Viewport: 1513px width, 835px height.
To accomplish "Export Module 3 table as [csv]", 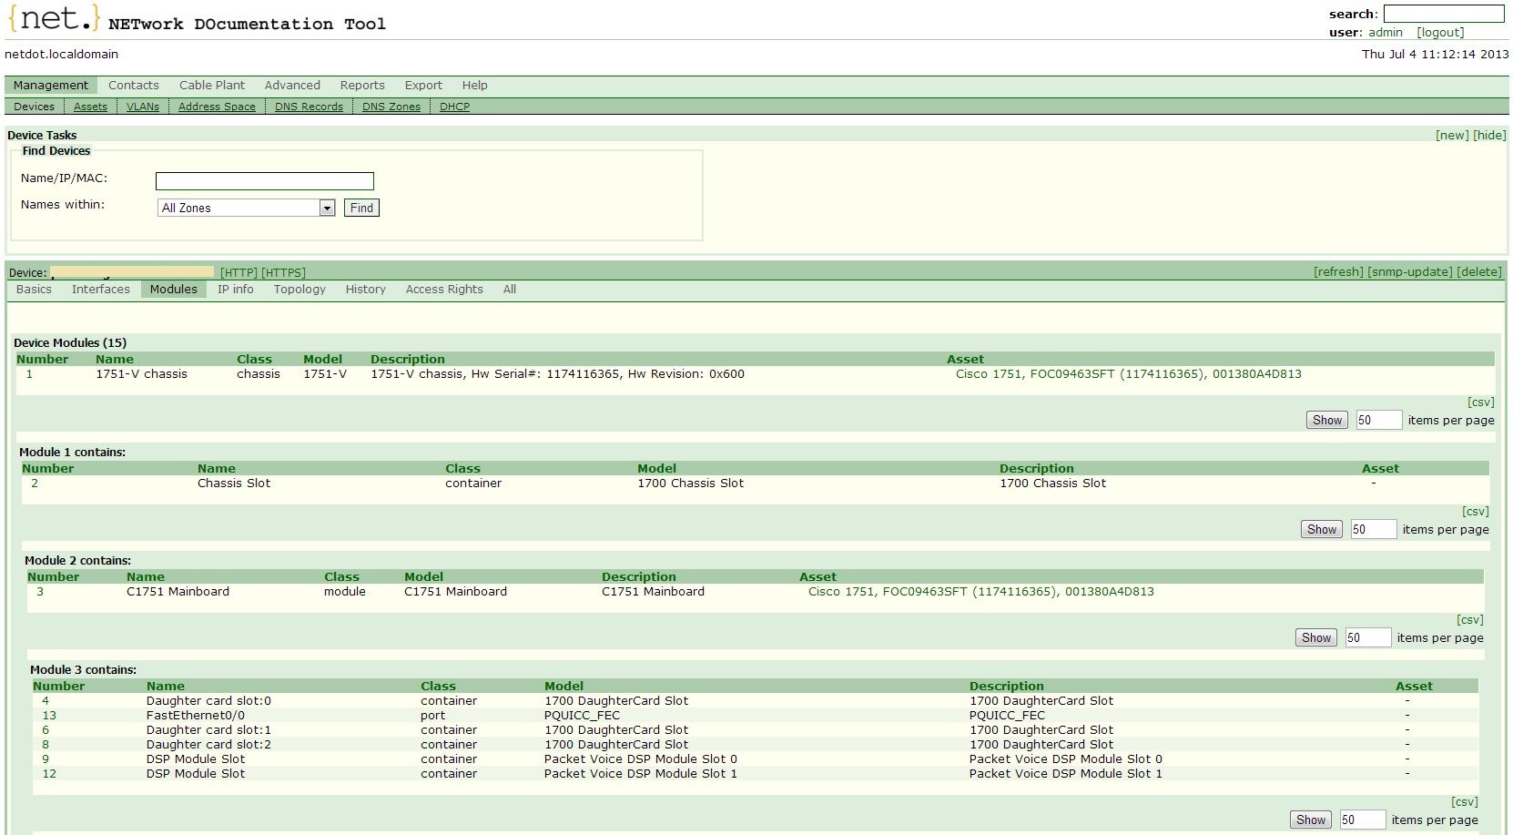I will (1465, 801).
